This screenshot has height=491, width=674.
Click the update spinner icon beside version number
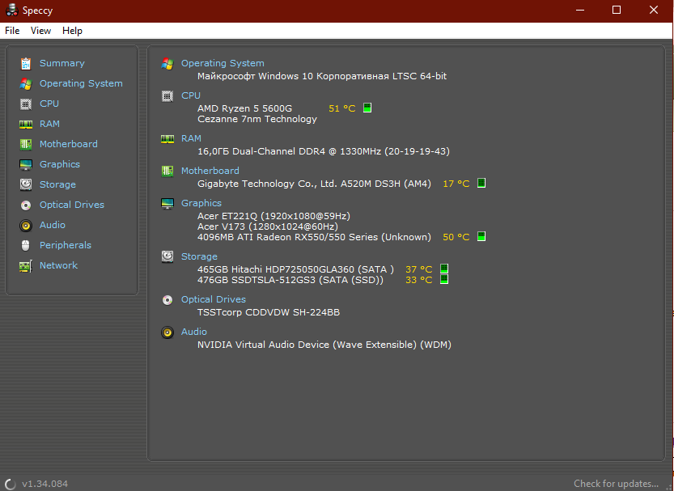[11, 485]
